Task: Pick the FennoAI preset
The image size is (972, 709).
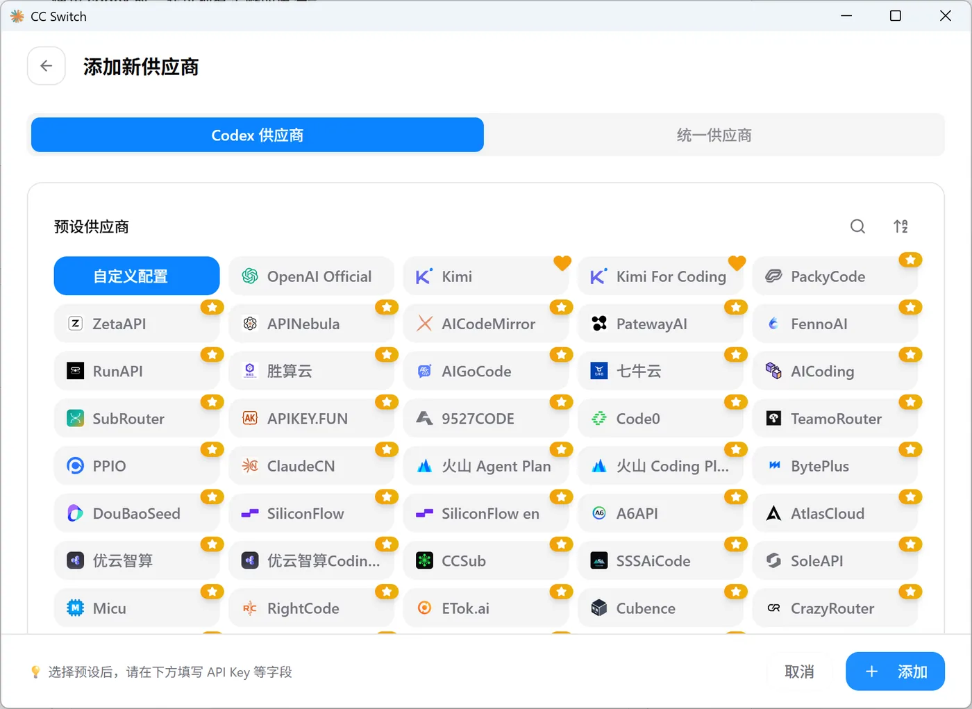Action: click(x=835, y=324)
